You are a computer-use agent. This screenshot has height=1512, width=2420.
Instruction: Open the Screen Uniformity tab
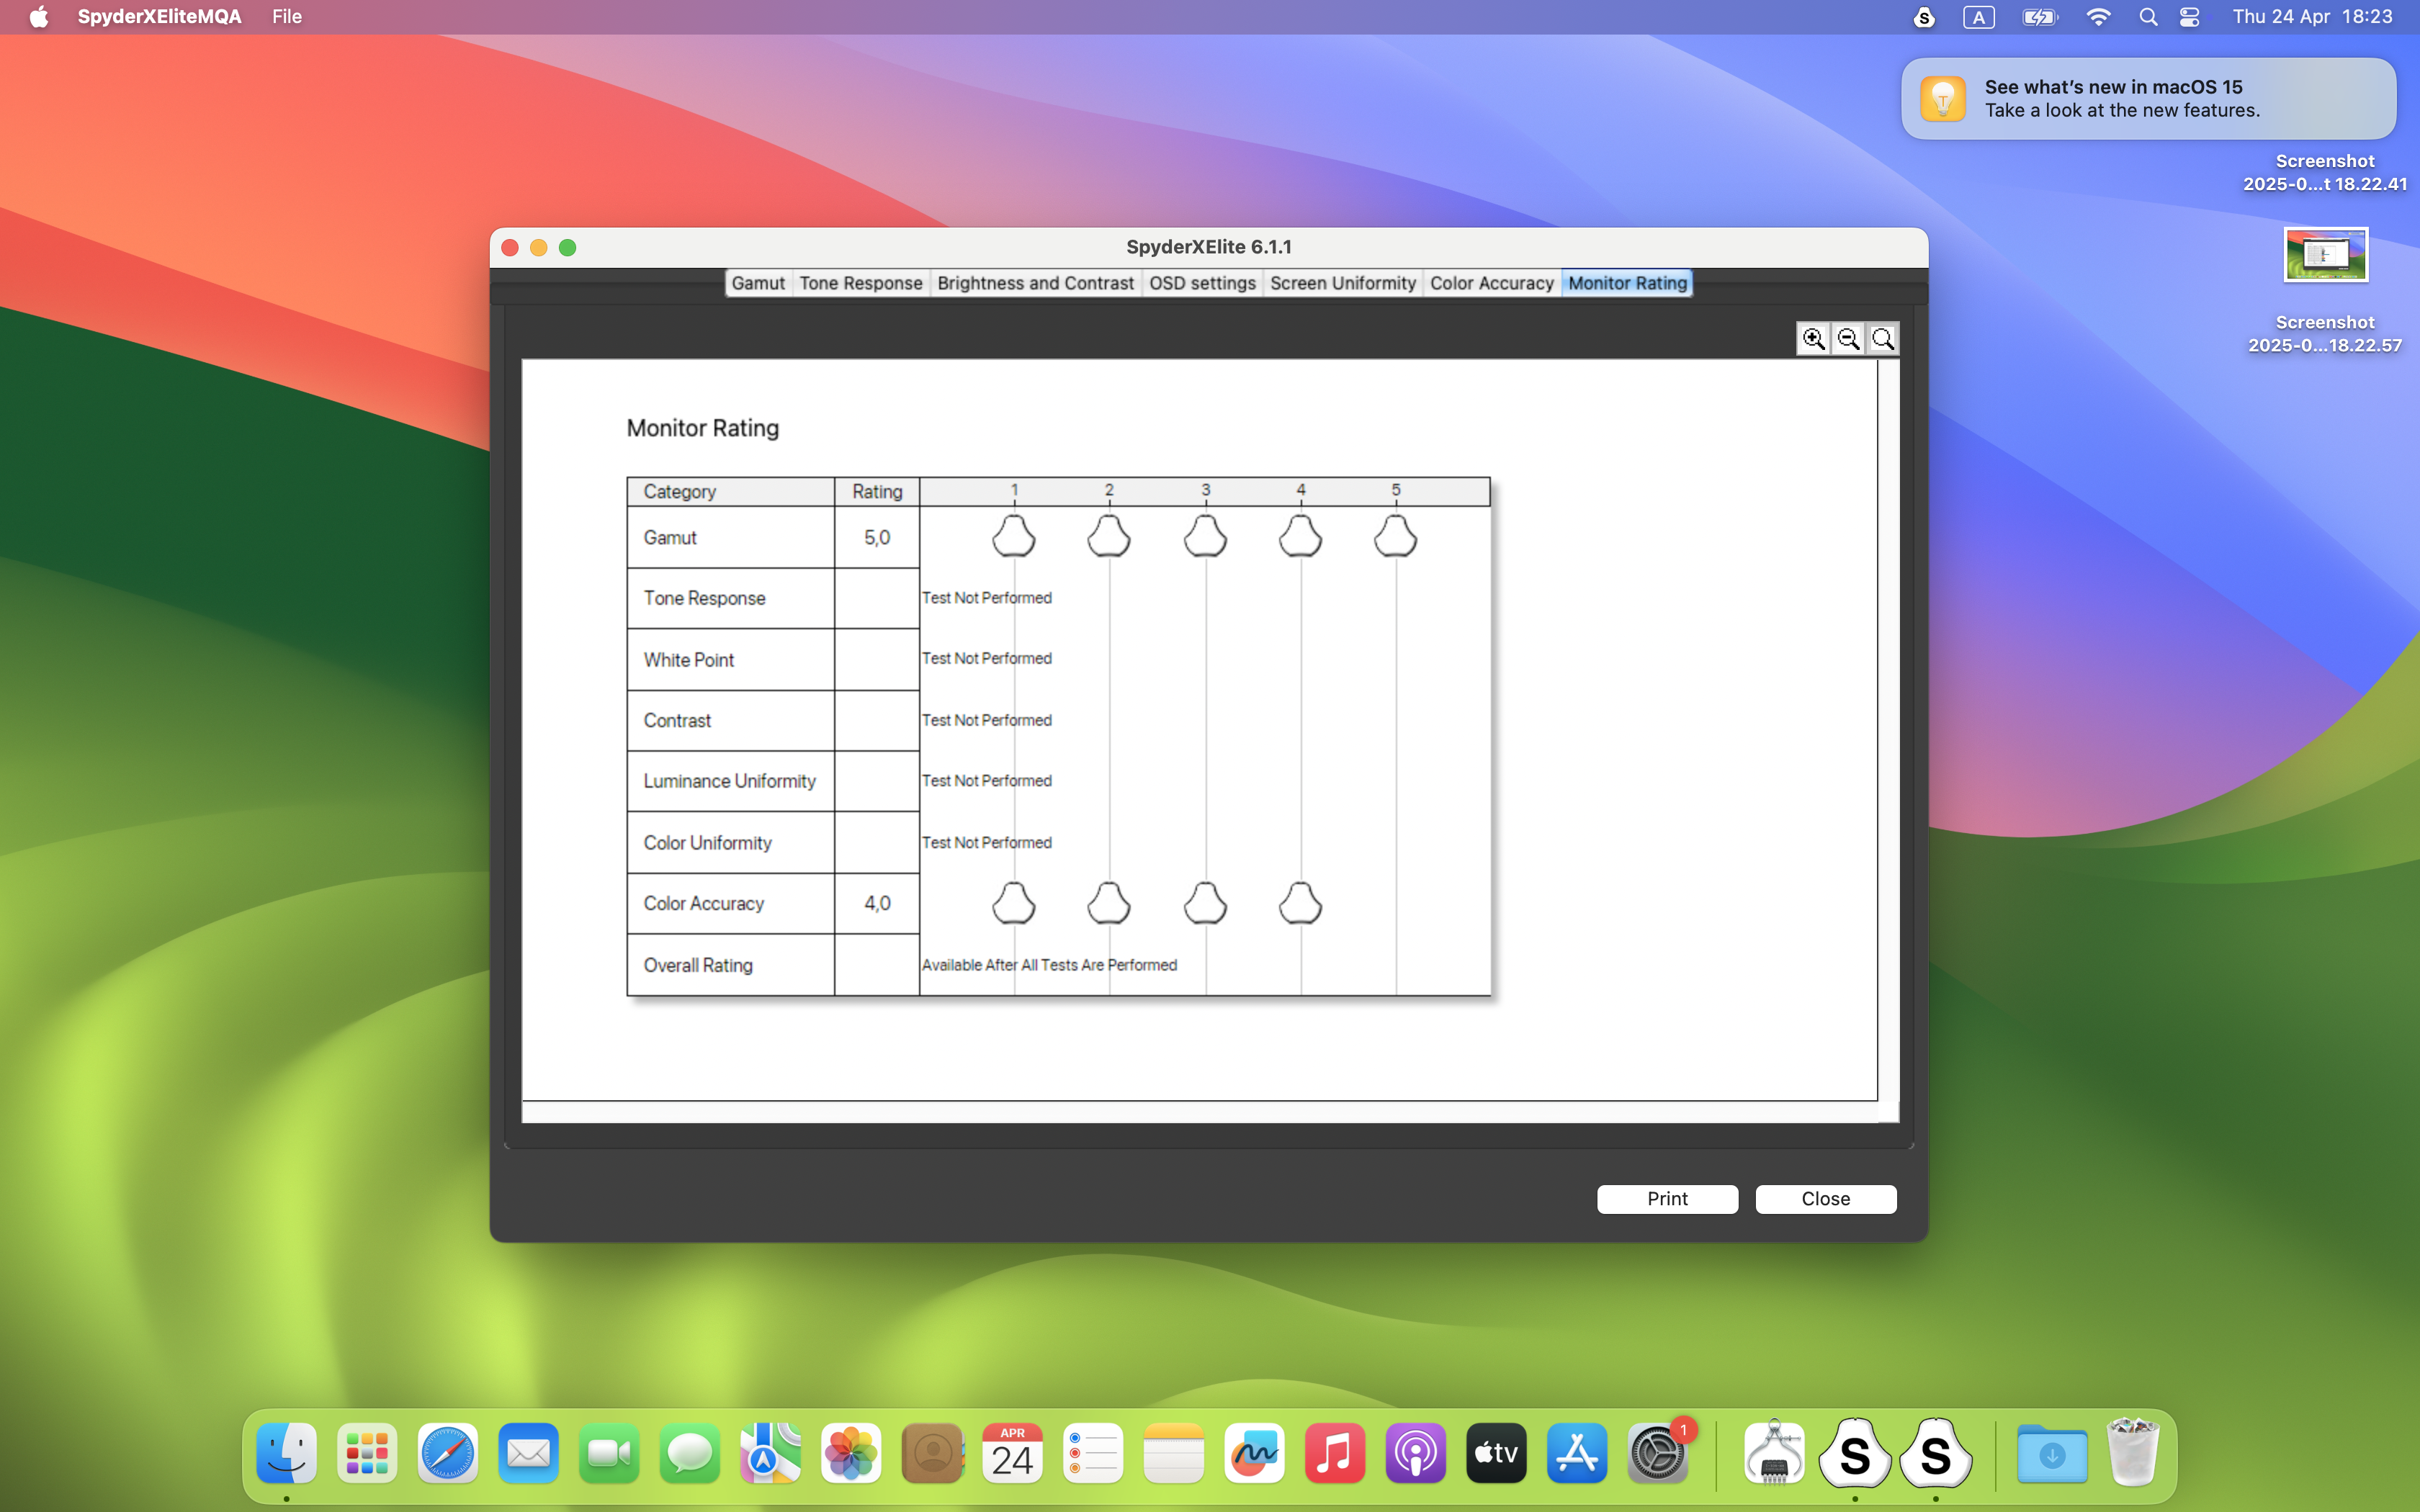click(x=1342, y=283)
